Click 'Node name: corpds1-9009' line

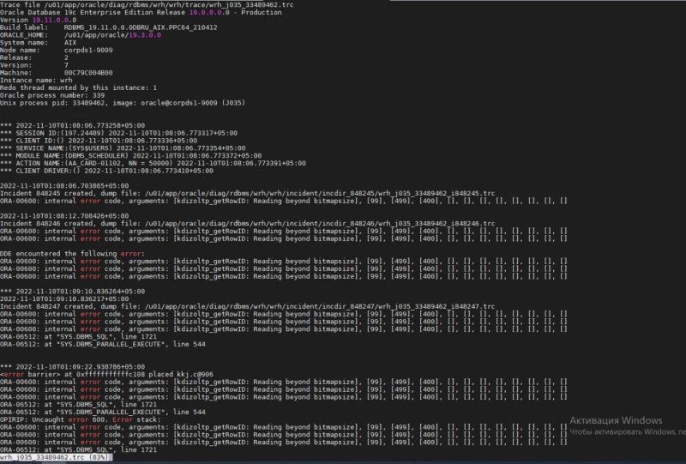pos(57,50)
